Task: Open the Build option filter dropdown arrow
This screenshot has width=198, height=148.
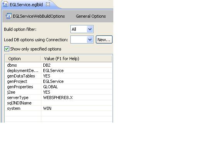Action: 90,29
